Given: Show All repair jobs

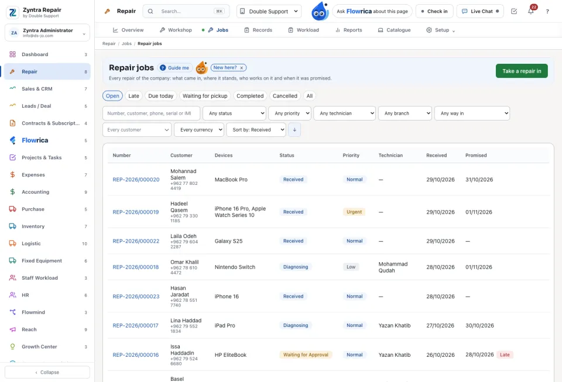Looking at the screenshot, I should [x=309, y=96].
